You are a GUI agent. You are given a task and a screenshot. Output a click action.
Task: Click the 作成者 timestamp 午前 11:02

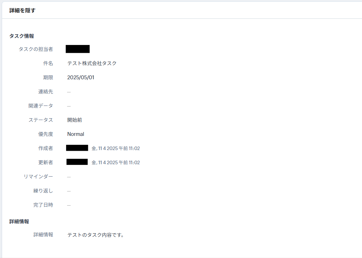pos(129,148)
